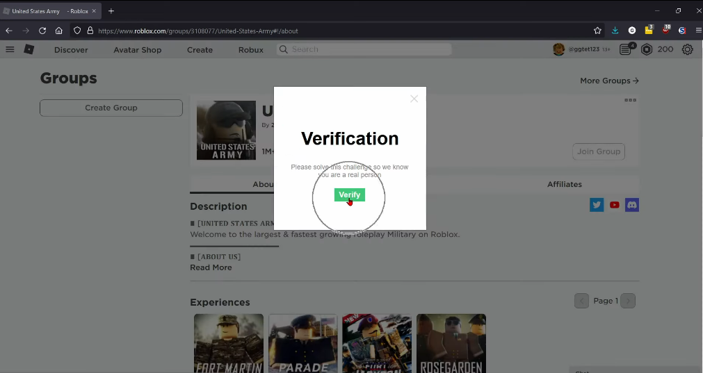703x373 pixels.
Task: Click the user avatar picture in header
Action: click(x=558, y=49)
